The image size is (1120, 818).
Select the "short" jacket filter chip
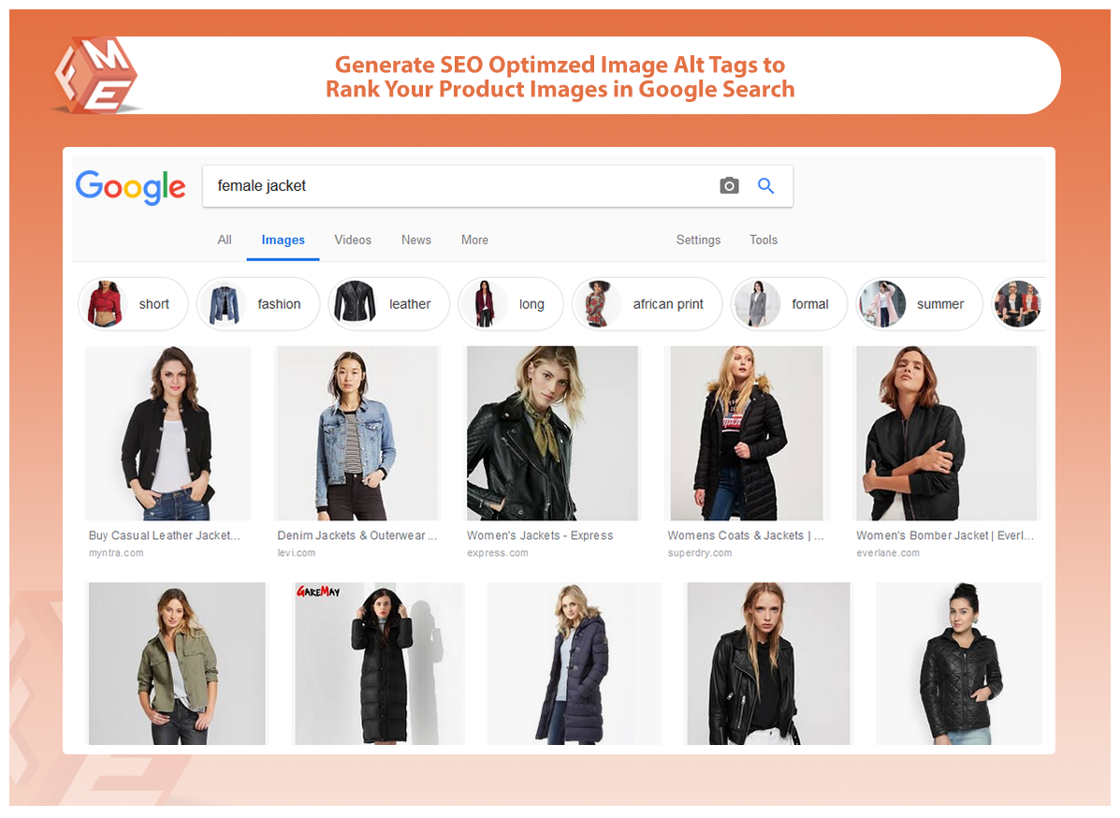133,304
